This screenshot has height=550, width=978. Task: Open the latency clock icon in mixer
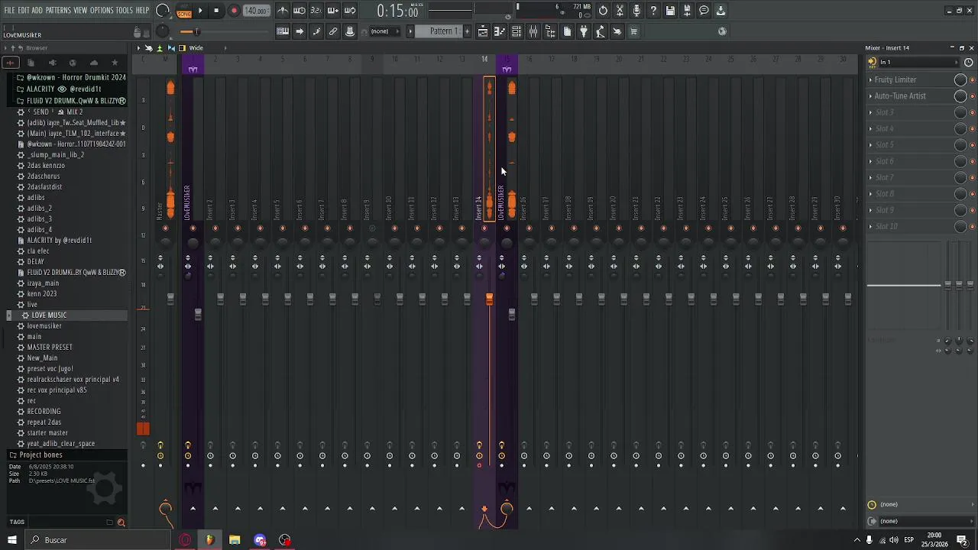click(x=969, y=63)
